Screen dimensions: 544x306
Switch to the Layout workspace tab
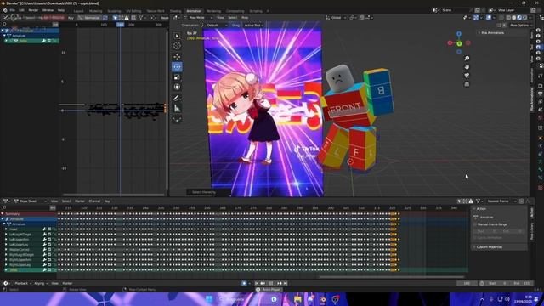pyautogui.click(x=78, y=11)
